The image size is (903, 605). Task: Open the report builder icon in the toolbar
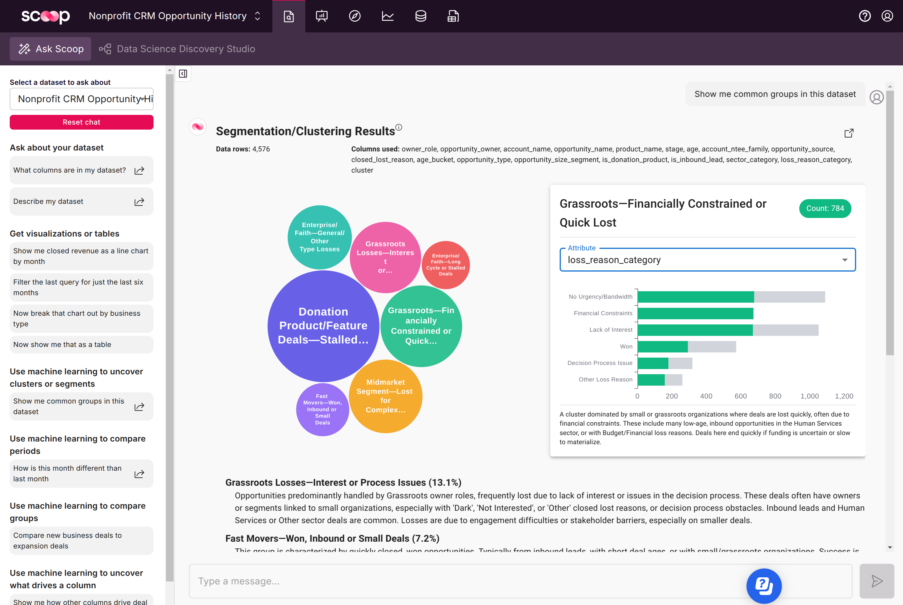pos(453,16)
